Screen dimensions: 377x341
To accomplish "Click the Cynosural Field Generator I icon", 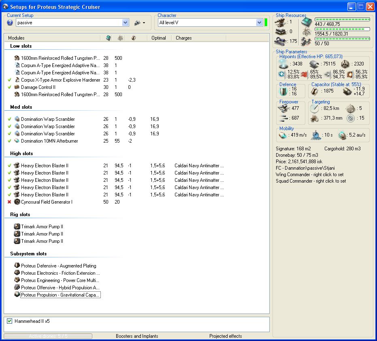I will 17,202.
